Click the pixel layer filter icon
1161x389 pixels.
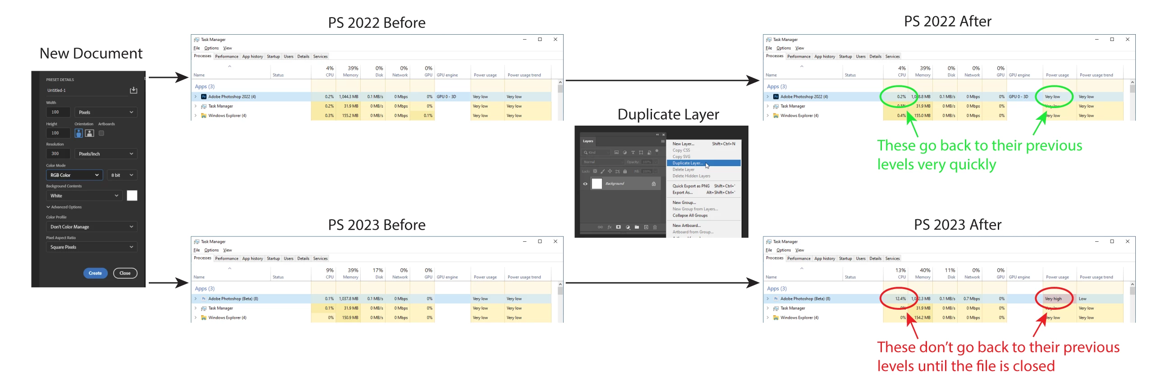click(616, 152)
